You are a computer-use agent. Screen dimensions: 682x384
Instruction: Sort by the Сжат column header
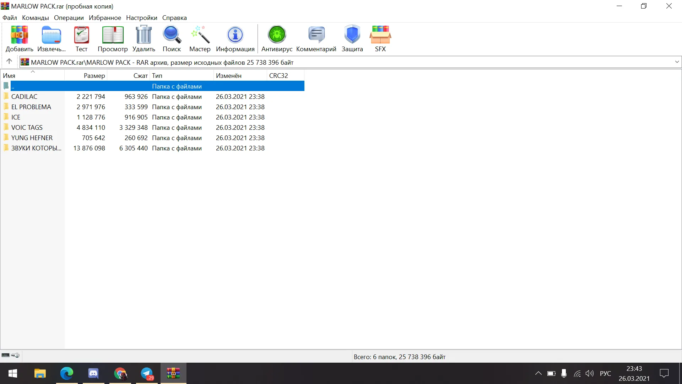coord(128,75)
